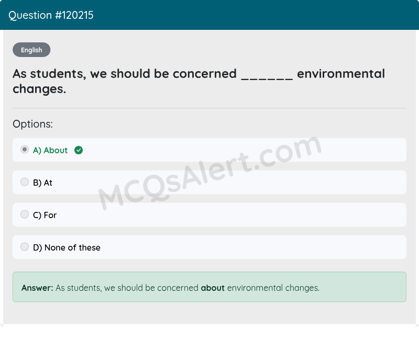Click the question text with blank space
The height and width of the screenshot is (340, 419).
click(x=199, y=81)
